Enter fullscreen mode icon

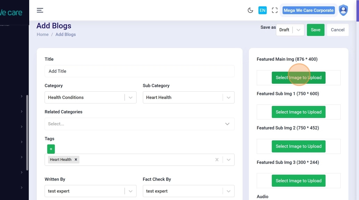[x=274, y=10]
